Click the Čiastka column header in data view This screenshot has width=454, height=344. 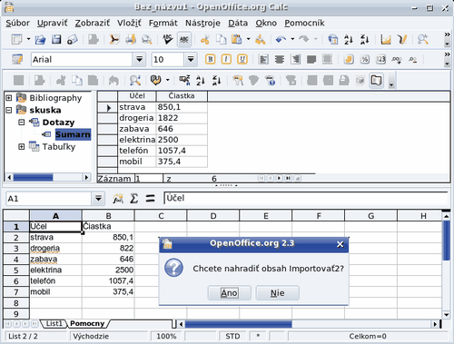[182, 96]
